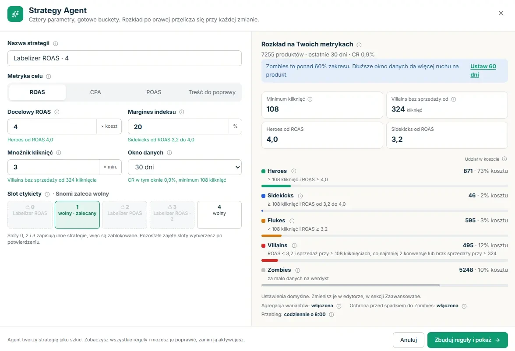Click the Docelowy ROAS value field

pyautogui.click(x=52, y=127)
